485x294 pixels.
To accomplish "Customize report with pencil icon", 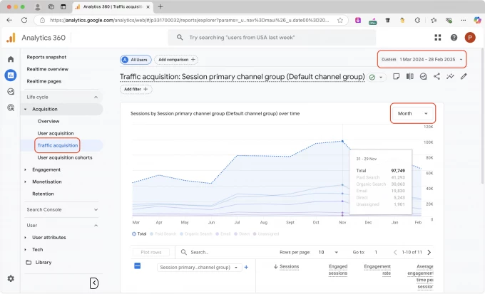I will coord(464,76).
